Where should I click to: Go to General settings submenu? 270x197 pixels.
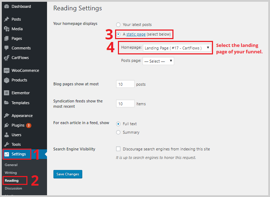coord(11,165)
